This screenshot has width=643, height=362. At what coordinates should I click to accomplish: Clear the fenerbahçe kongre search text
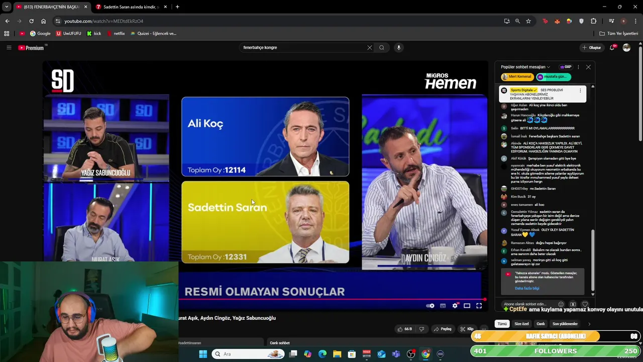pyautogui.click(x=370, y=48)
